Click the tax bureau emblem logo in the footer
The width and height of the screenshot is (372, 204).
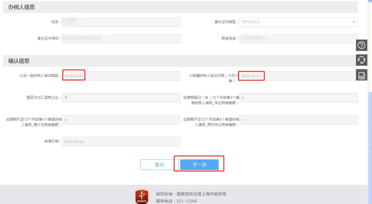(142, 197)
